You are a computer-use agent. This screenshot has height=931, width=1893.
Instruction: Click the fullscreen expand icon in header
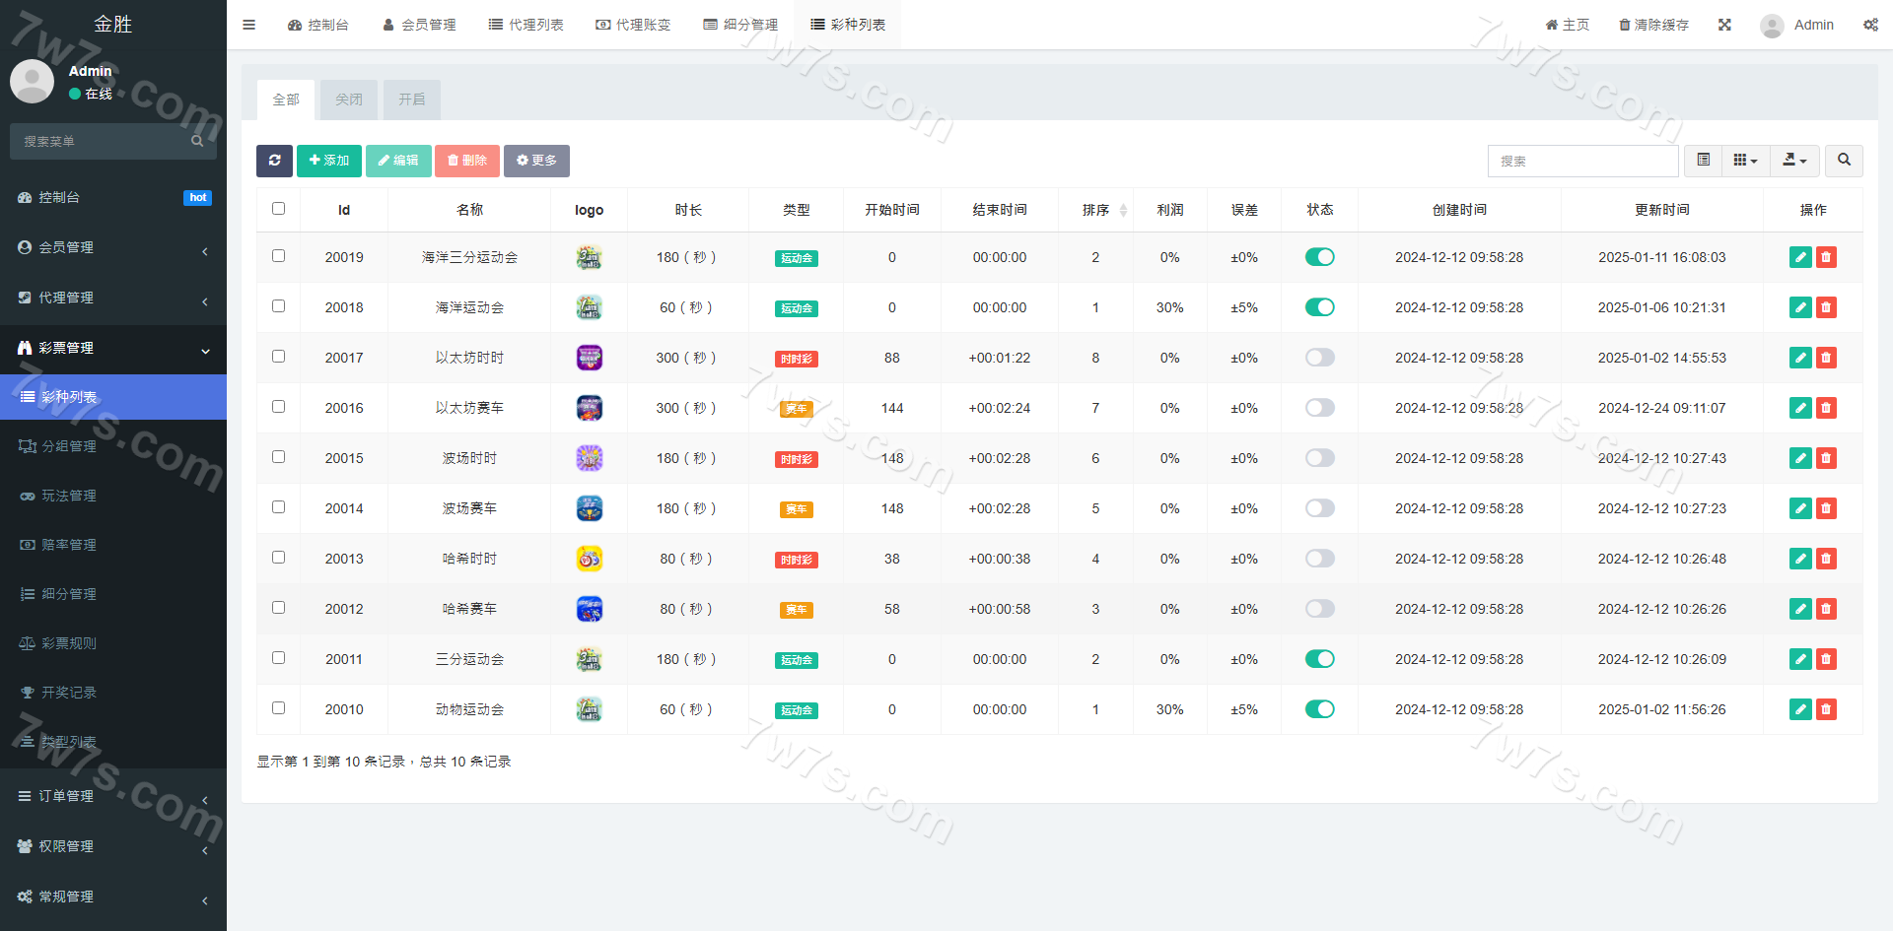point(1724,25)
